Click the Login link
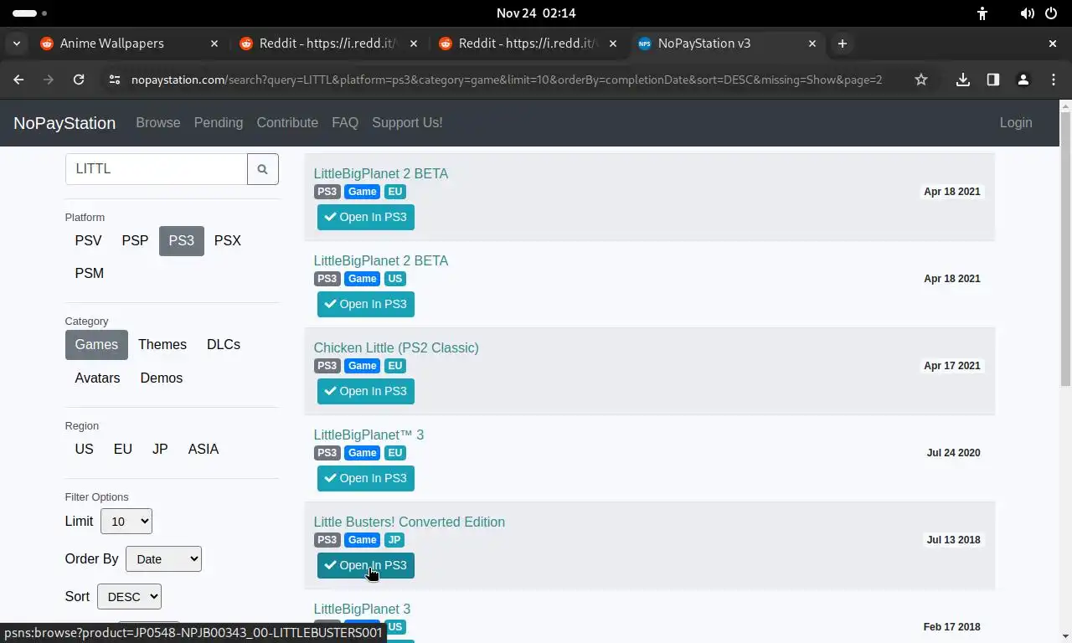Image resolution: width=1072 pixels, height=643 pixels. 1016,122
